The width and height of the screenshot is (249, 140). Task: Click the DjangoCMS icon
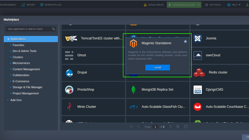click(198, 90)
